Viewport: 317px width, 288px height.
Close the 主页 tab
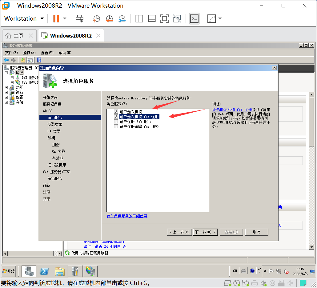[x=31, y=36]
